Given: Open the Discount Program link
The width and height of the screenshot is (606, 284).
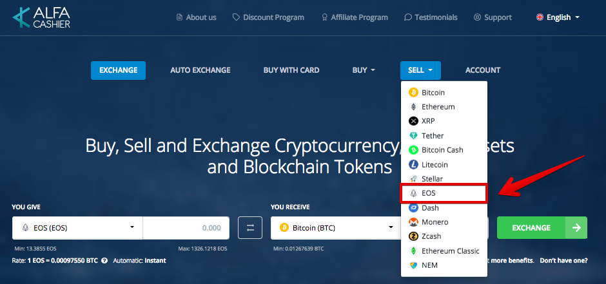Looking at the screenshot, I should click(268, 17).
